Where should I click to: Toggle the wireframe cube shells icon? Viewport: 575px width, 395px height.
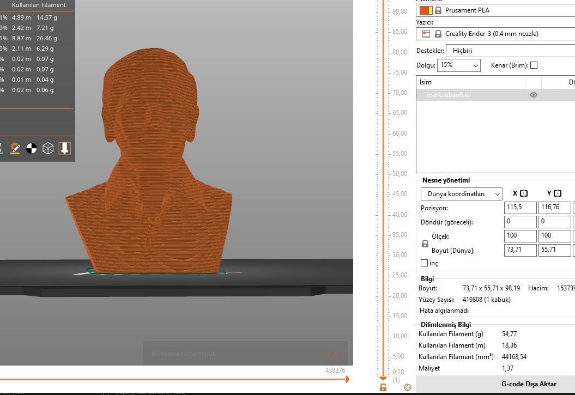48,148
